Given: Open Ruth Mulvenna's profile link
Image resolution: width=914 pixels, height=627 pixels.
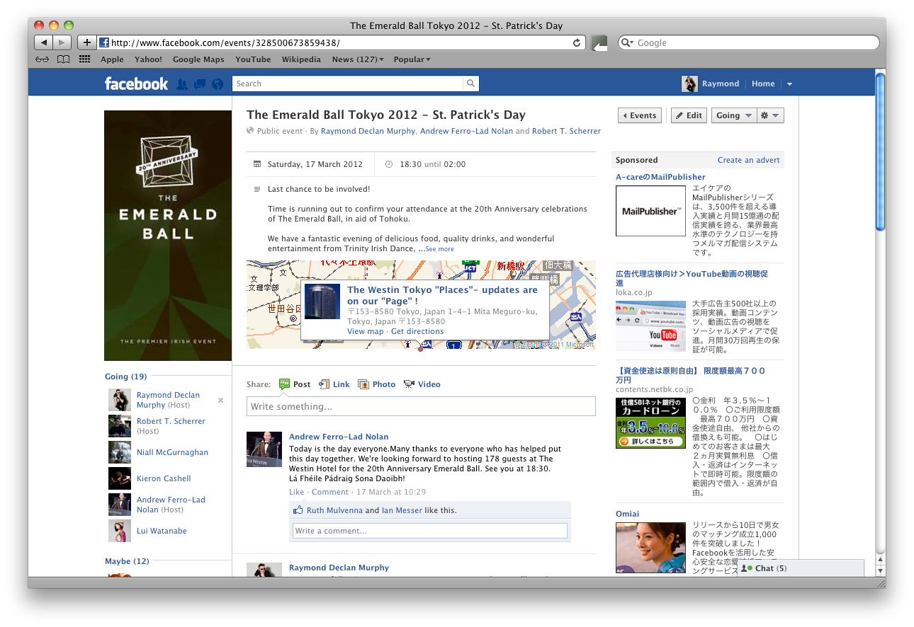Looking at the screenshot, I should tap(334, 510).
